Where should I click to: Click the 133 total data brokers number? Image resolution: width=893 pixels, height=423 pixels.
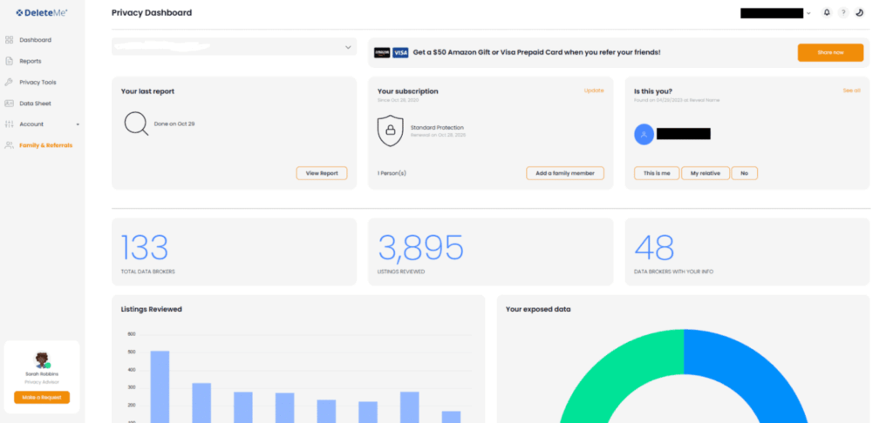(145, 247)
